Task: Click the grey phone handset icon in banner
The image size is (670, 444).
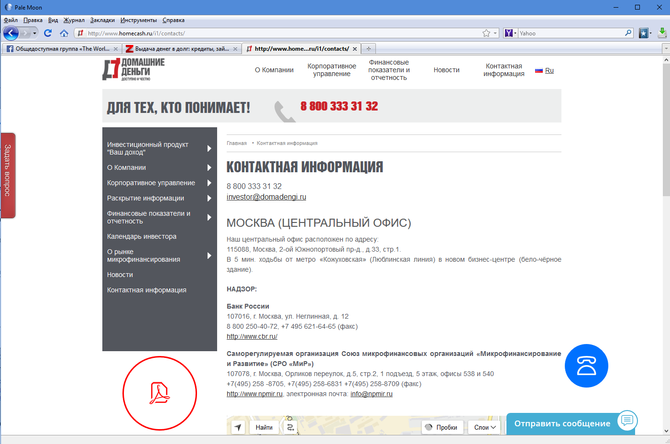Action: 285,111
